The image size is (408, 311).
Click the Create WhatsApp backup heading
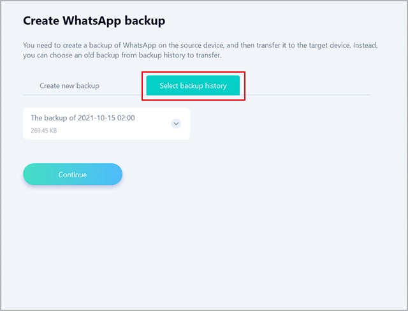tap(94, 21)
